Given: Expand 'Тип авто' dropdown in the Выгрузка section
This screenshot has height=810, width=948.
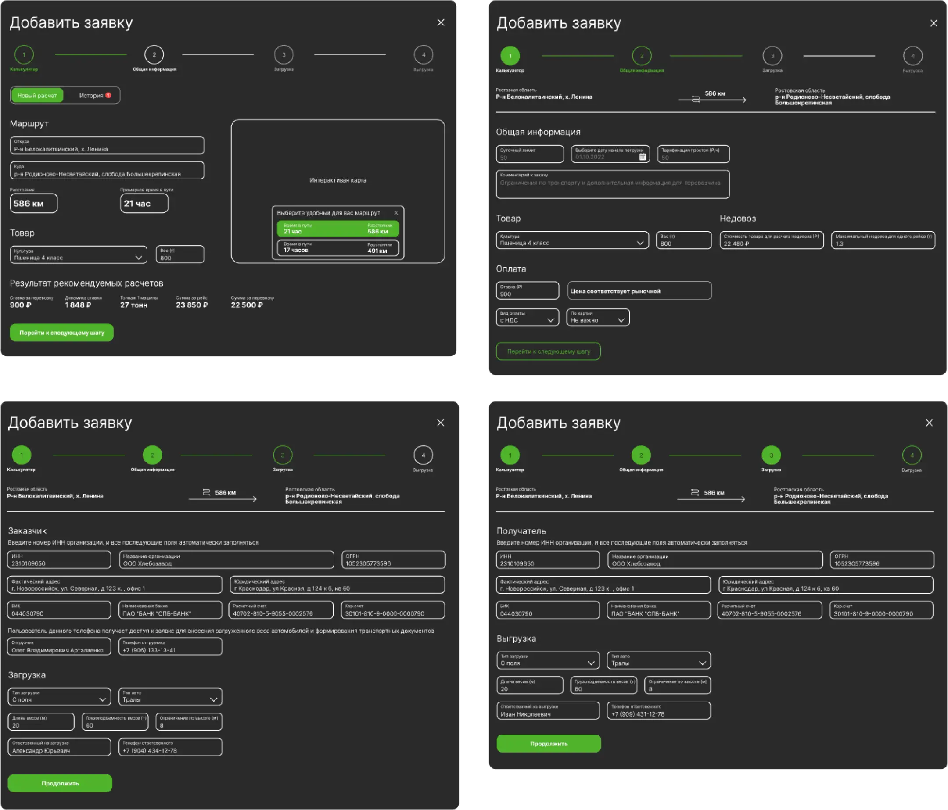Looking at the screenshot, I should click(659, 660).
